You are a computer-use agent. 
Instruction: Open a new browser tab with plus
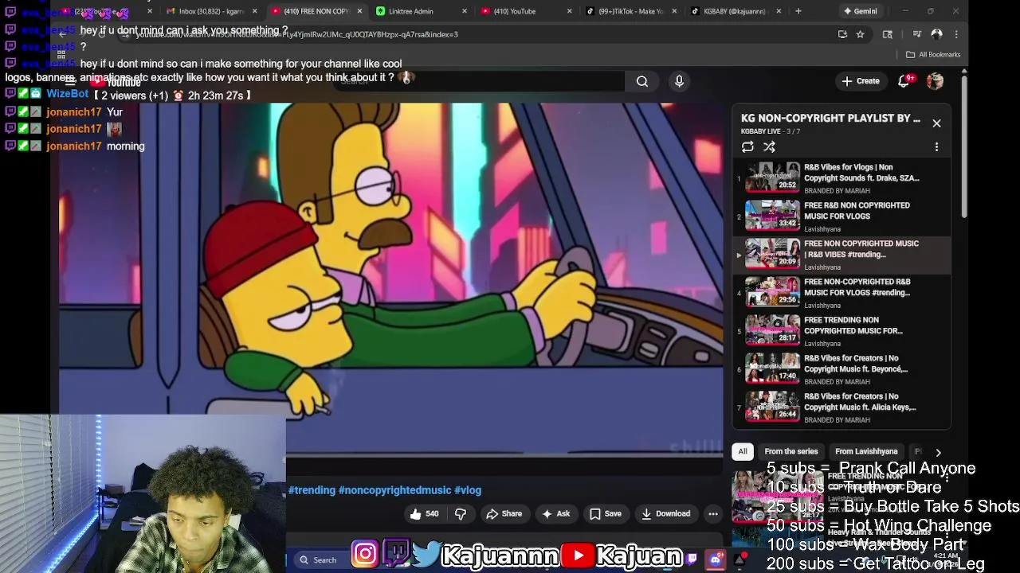[798, 11]
